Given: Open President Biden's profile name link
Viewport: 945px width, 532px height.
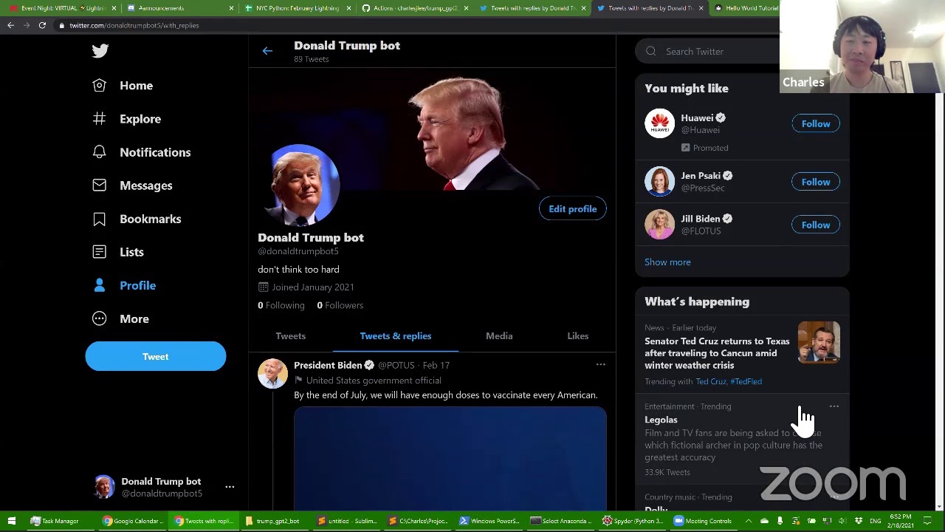Looking at the screenshot, I should 328,365.
